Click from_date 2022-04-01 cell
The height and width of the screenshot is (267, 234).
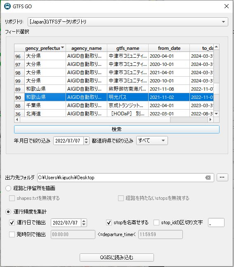pyautogui.click(x=169, y=105)
